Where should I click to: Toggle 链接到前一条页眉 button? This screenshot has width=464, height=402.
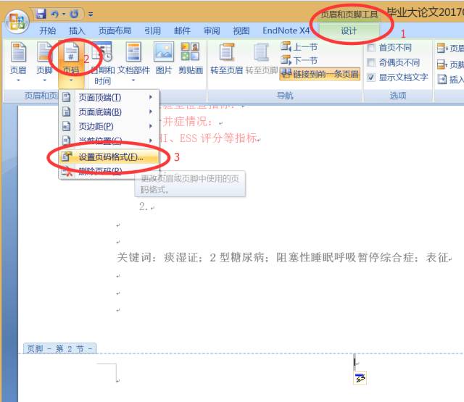point(320,74)
